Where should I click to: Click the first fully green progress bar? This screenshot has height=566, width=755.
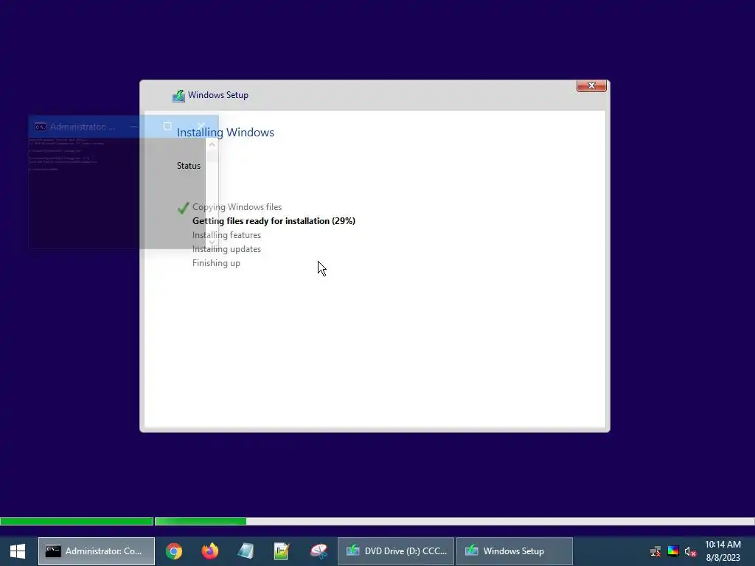point(77,521)
